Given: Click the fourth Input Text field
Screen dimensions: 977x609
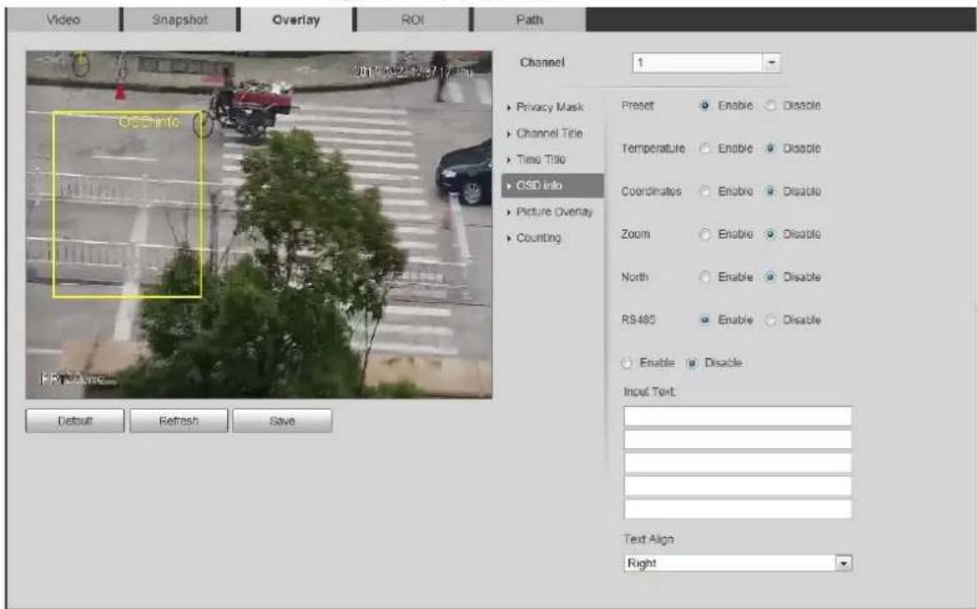Looking at the screenshot, I should tap(738, 486).
